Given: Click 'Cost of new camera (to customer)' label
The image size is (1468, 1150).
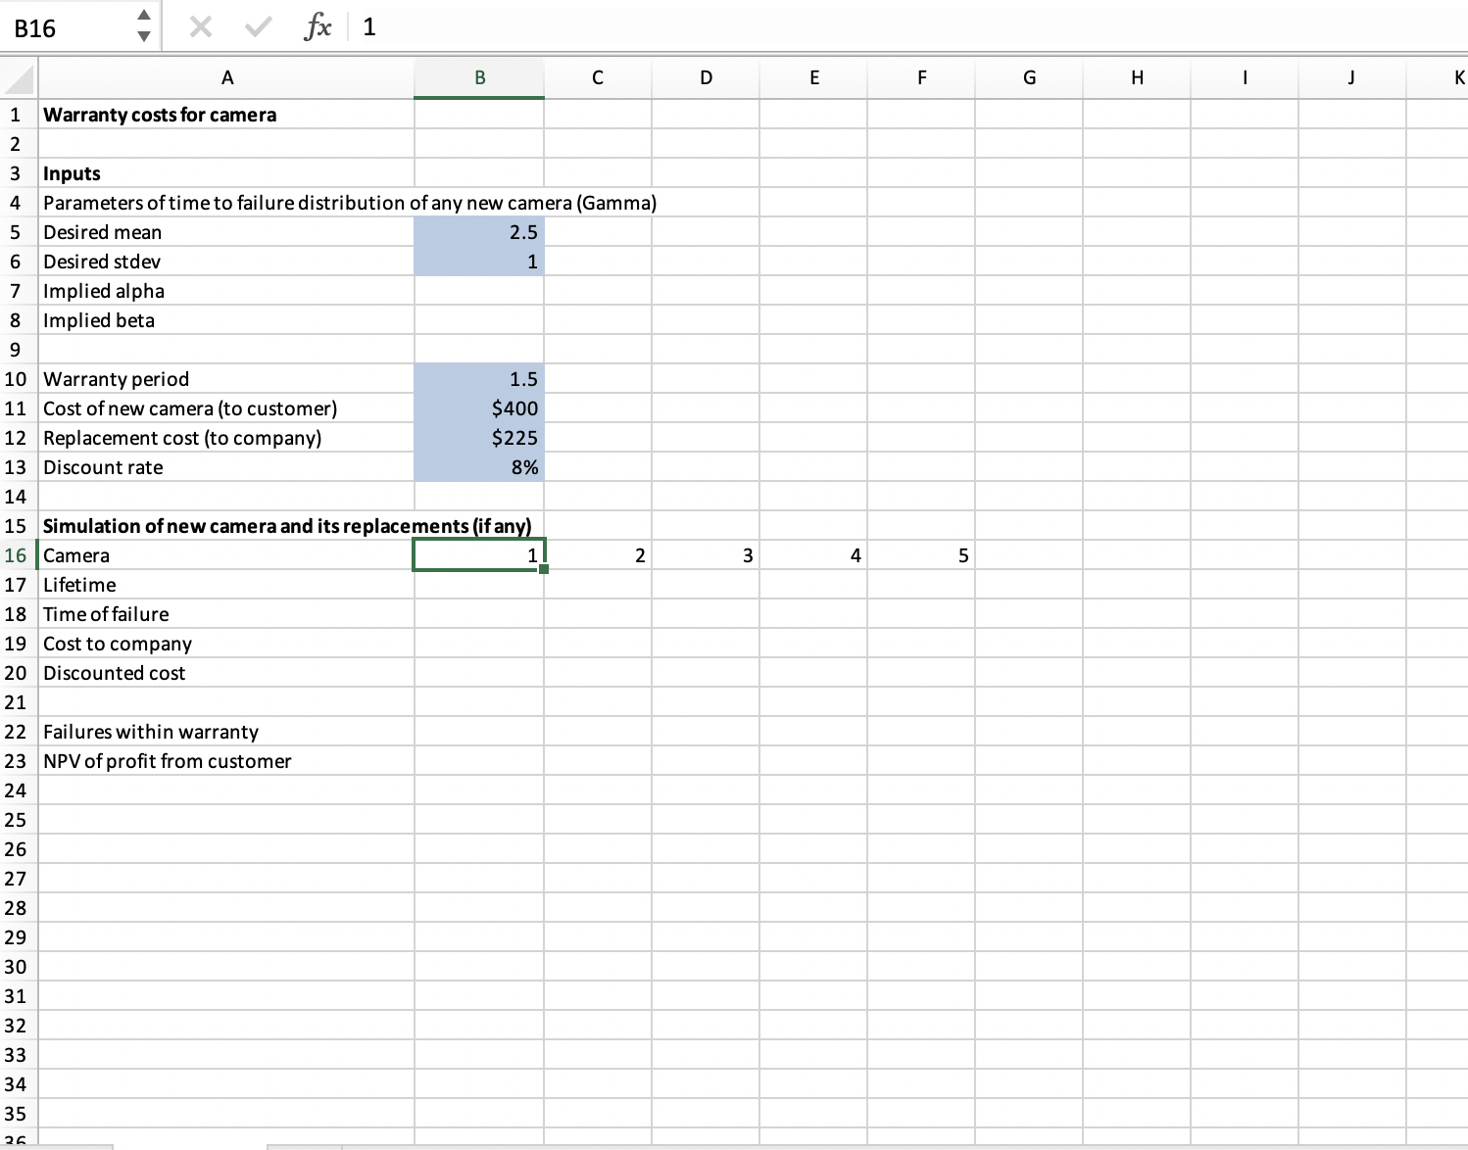Looking at the screenshot, I should (x=190, y=408).
